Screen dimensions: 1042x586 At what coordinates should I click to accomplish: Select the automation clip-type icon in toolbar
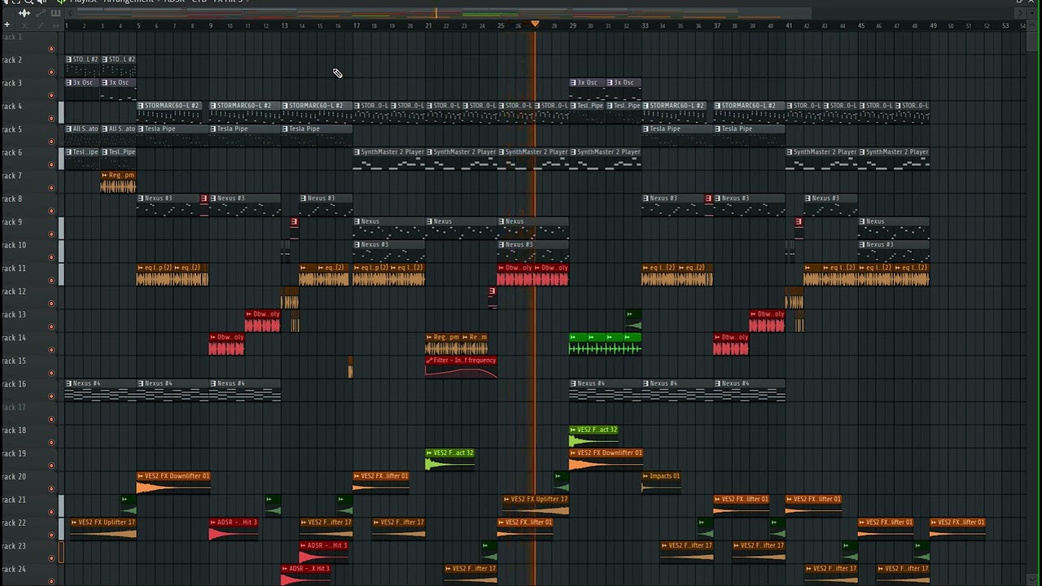pyautogui.click(x=41, y=13)
